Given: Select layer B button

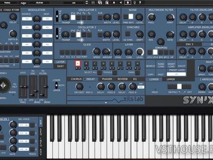Looking at the screenshot, I should pyautogui.click(x=86, y=64).
